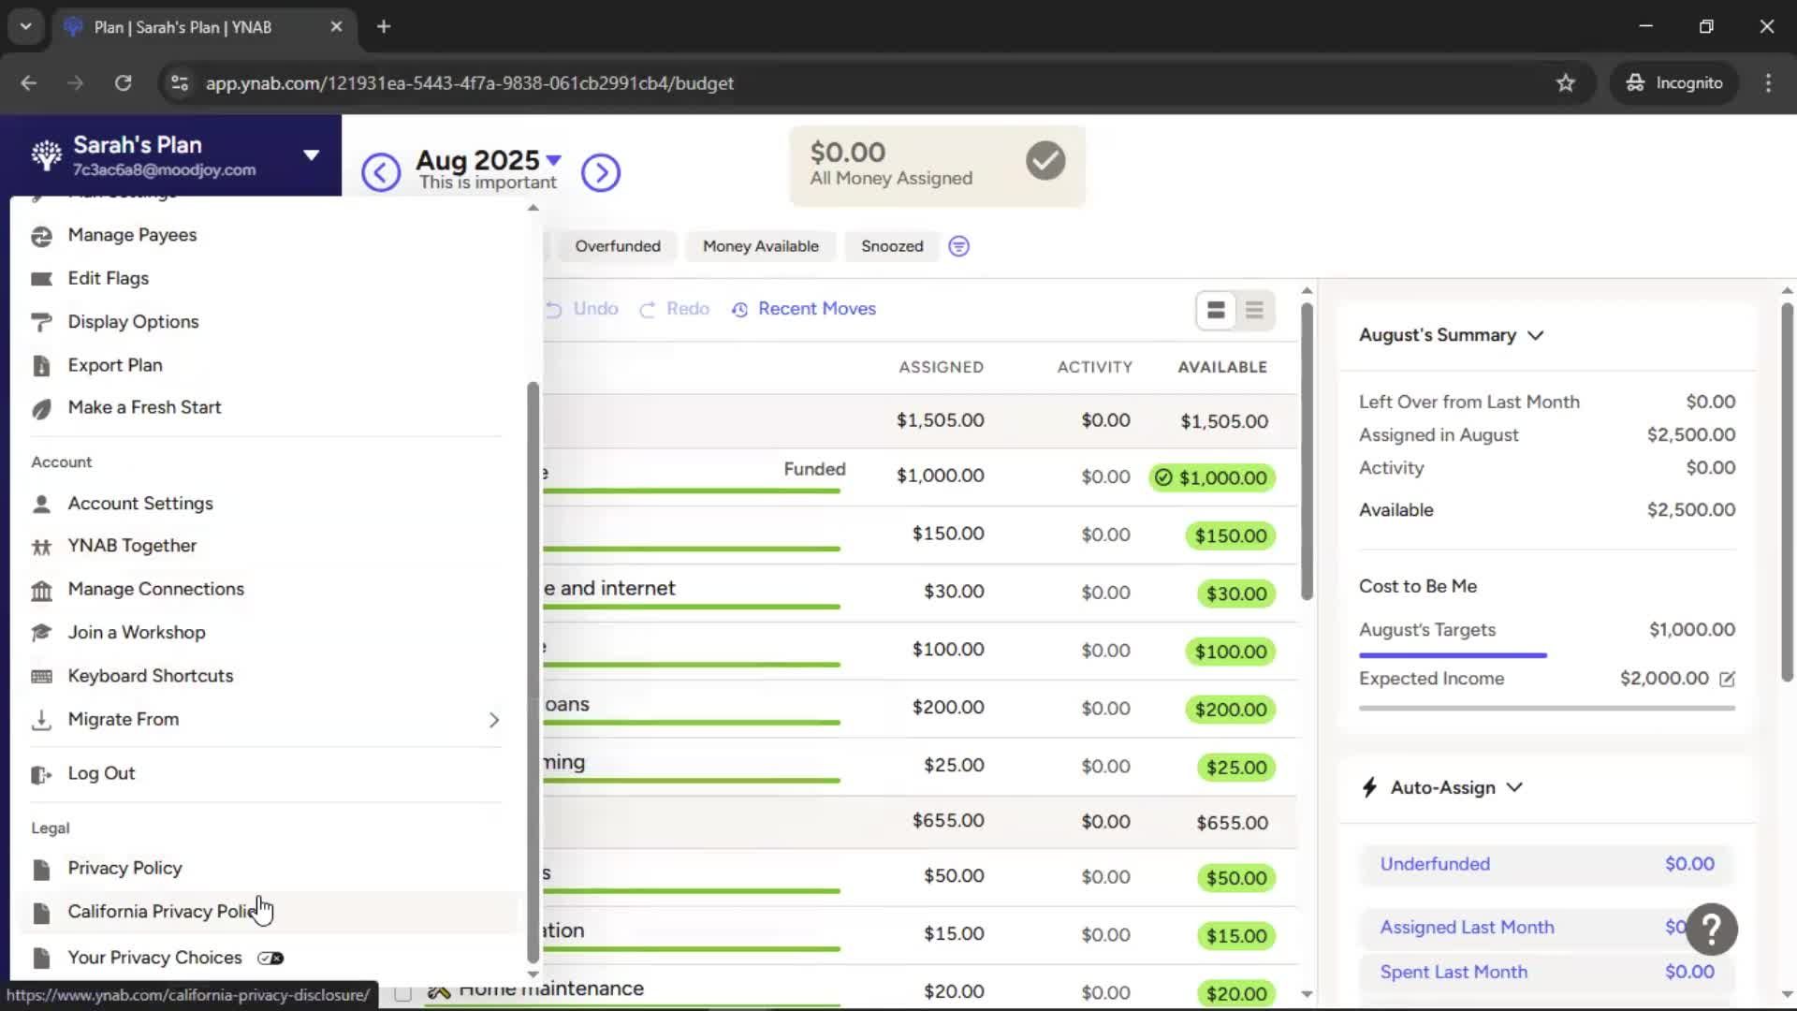This screenshot has width=1797, height=1011.
Task: Open the Aug 2025 month picker
Action: pyautogui.click(x=488, y=160)
